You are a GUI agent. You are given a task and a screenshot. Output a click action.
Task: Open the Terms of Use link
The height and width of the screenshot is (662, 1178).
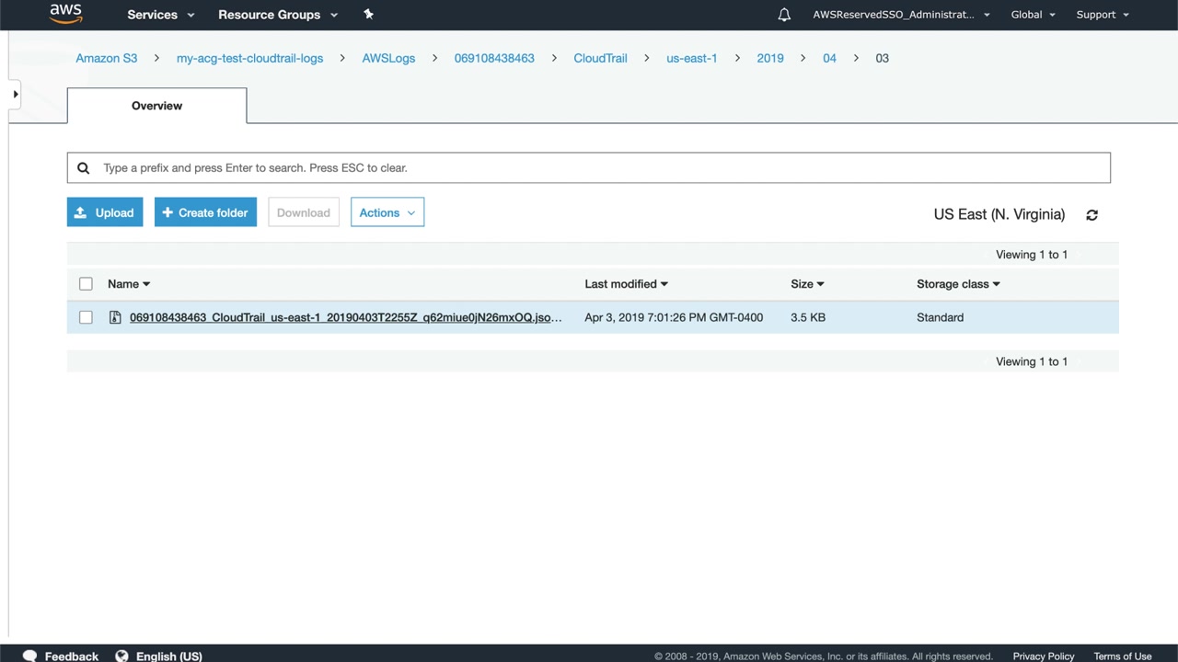1123,656
